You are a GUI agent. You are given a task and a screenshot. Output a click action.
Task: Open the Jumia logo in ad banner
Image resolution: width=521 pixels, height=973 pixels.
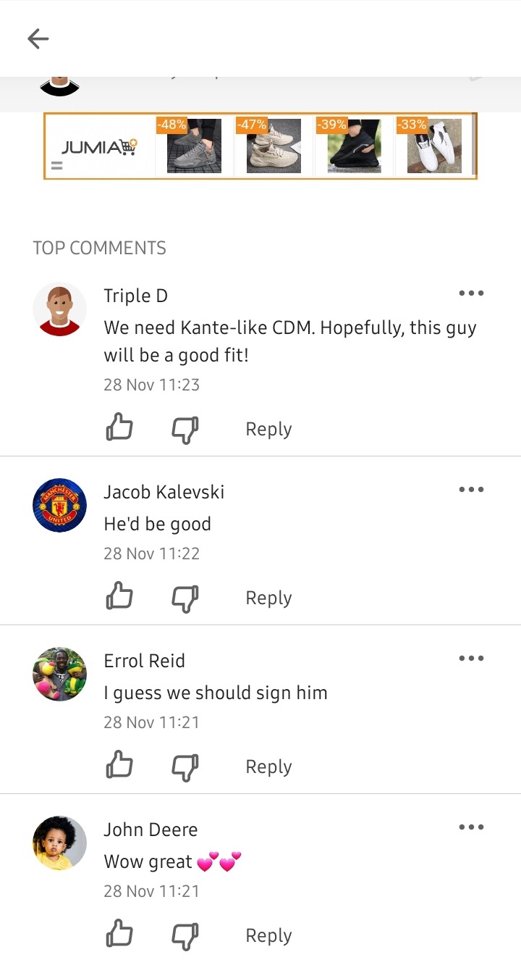[x=99, y=147]
